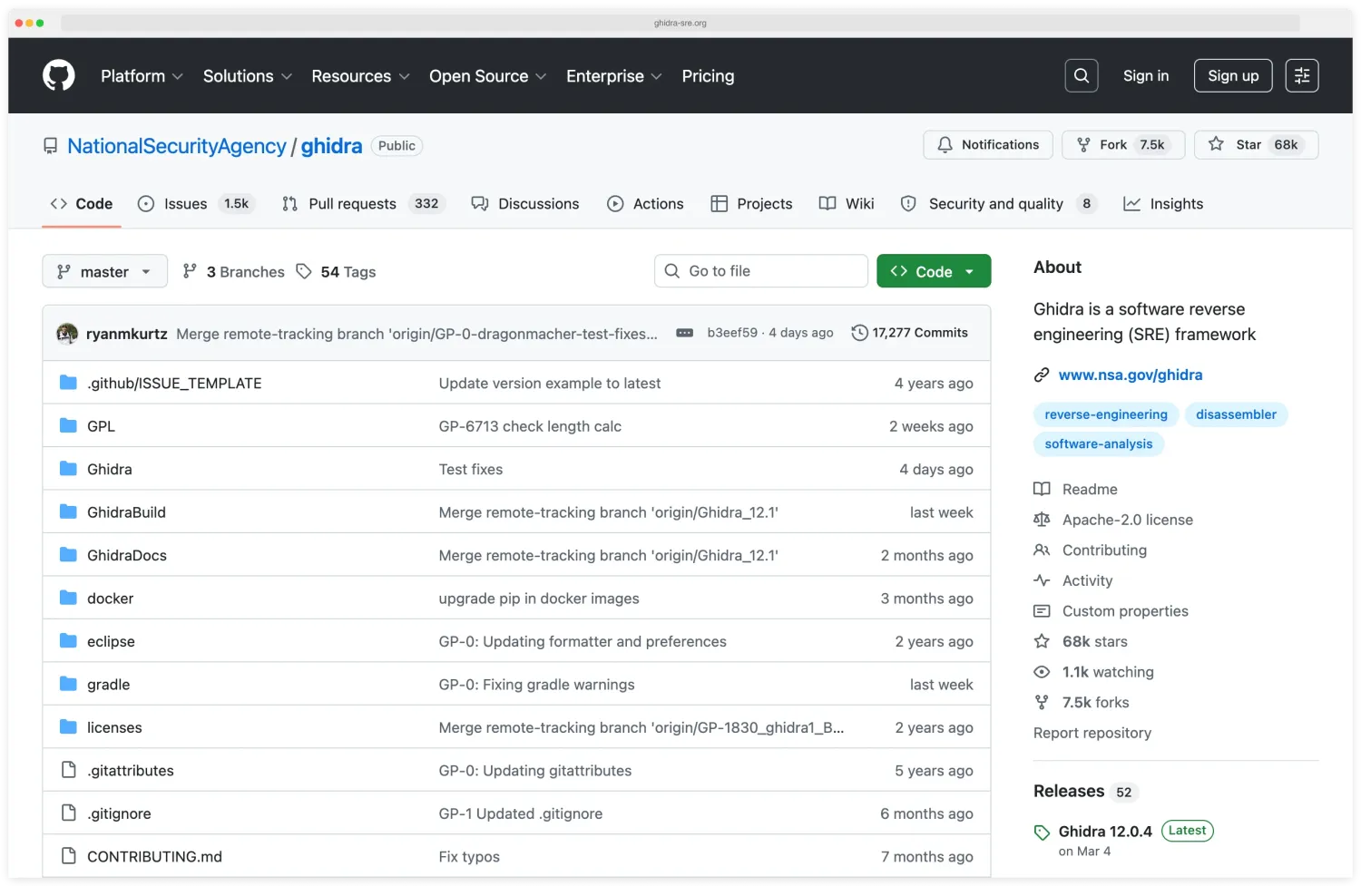Click the tag icon beside Ghidra 12.0.4
The height and width of the screenshot is (886, 1361).
pyautogui.click(x=1042, y=832)
